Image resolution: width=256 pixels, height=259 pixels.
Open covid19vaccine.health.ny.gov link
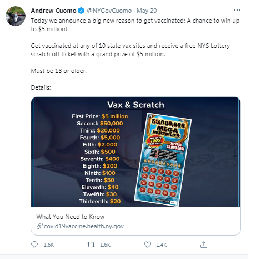(x=84, y=226)
